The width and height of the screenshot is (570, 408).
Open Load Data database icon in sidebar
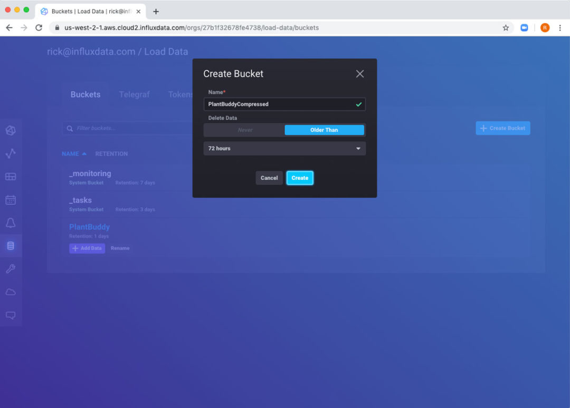[x=11, y=246]
